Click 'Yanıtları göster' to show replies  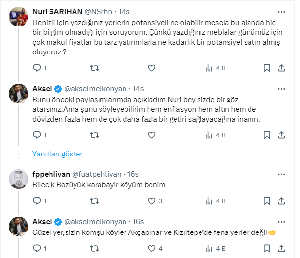pos(57,154)
